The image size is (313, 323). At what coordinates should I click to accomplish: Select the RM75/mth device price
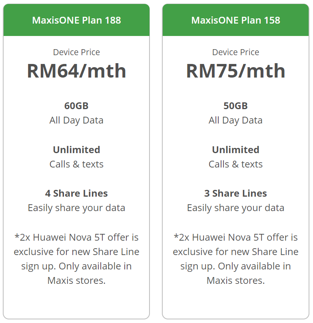[x=235, y=71]
